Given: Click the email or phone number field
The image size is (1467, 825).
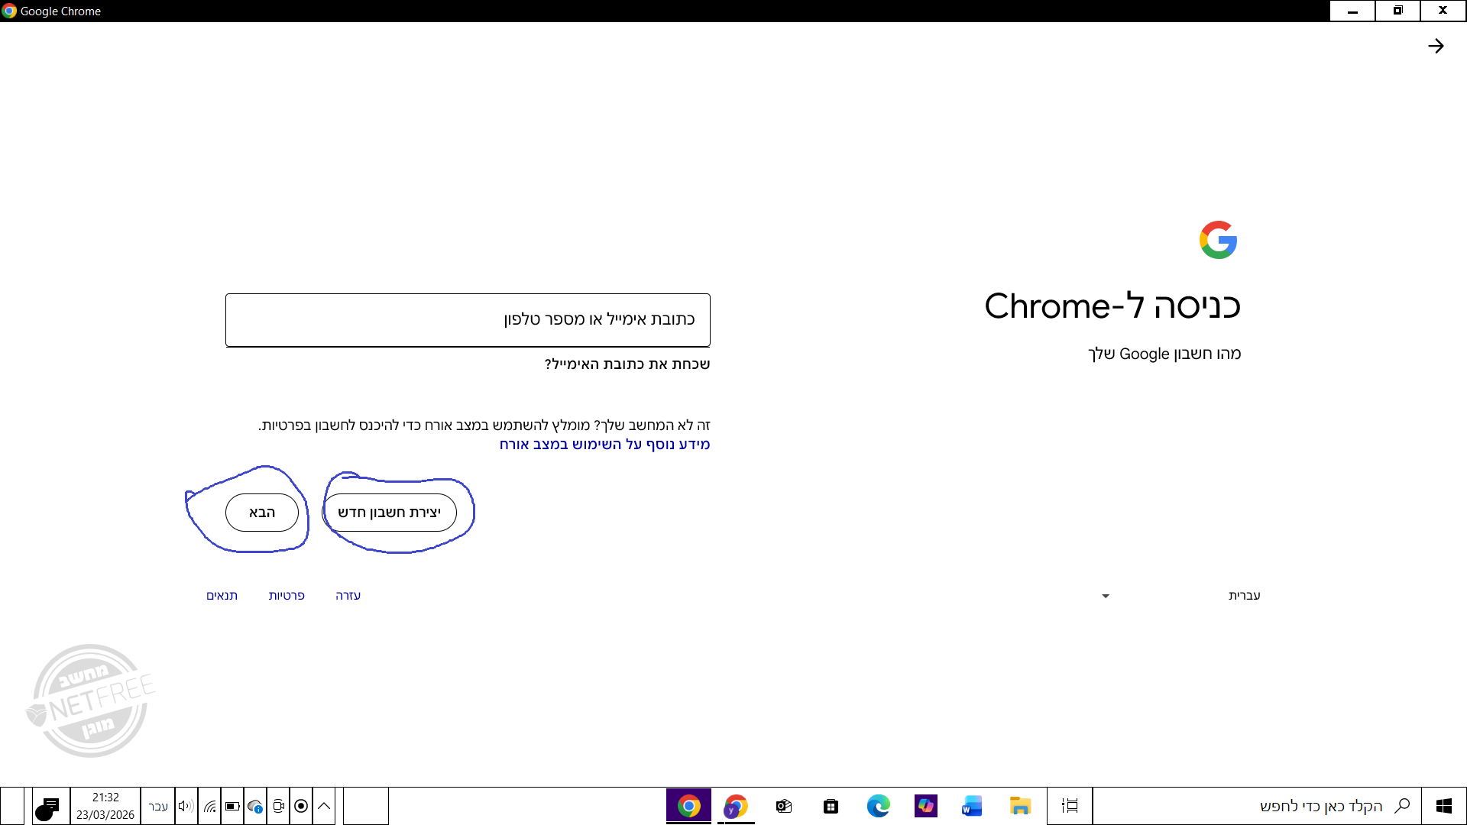Looking at the screenshot, I should click(468, 320).
